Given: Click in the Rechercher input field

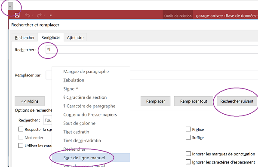Looking at the screenshot, I should click(x=152, y=49).
